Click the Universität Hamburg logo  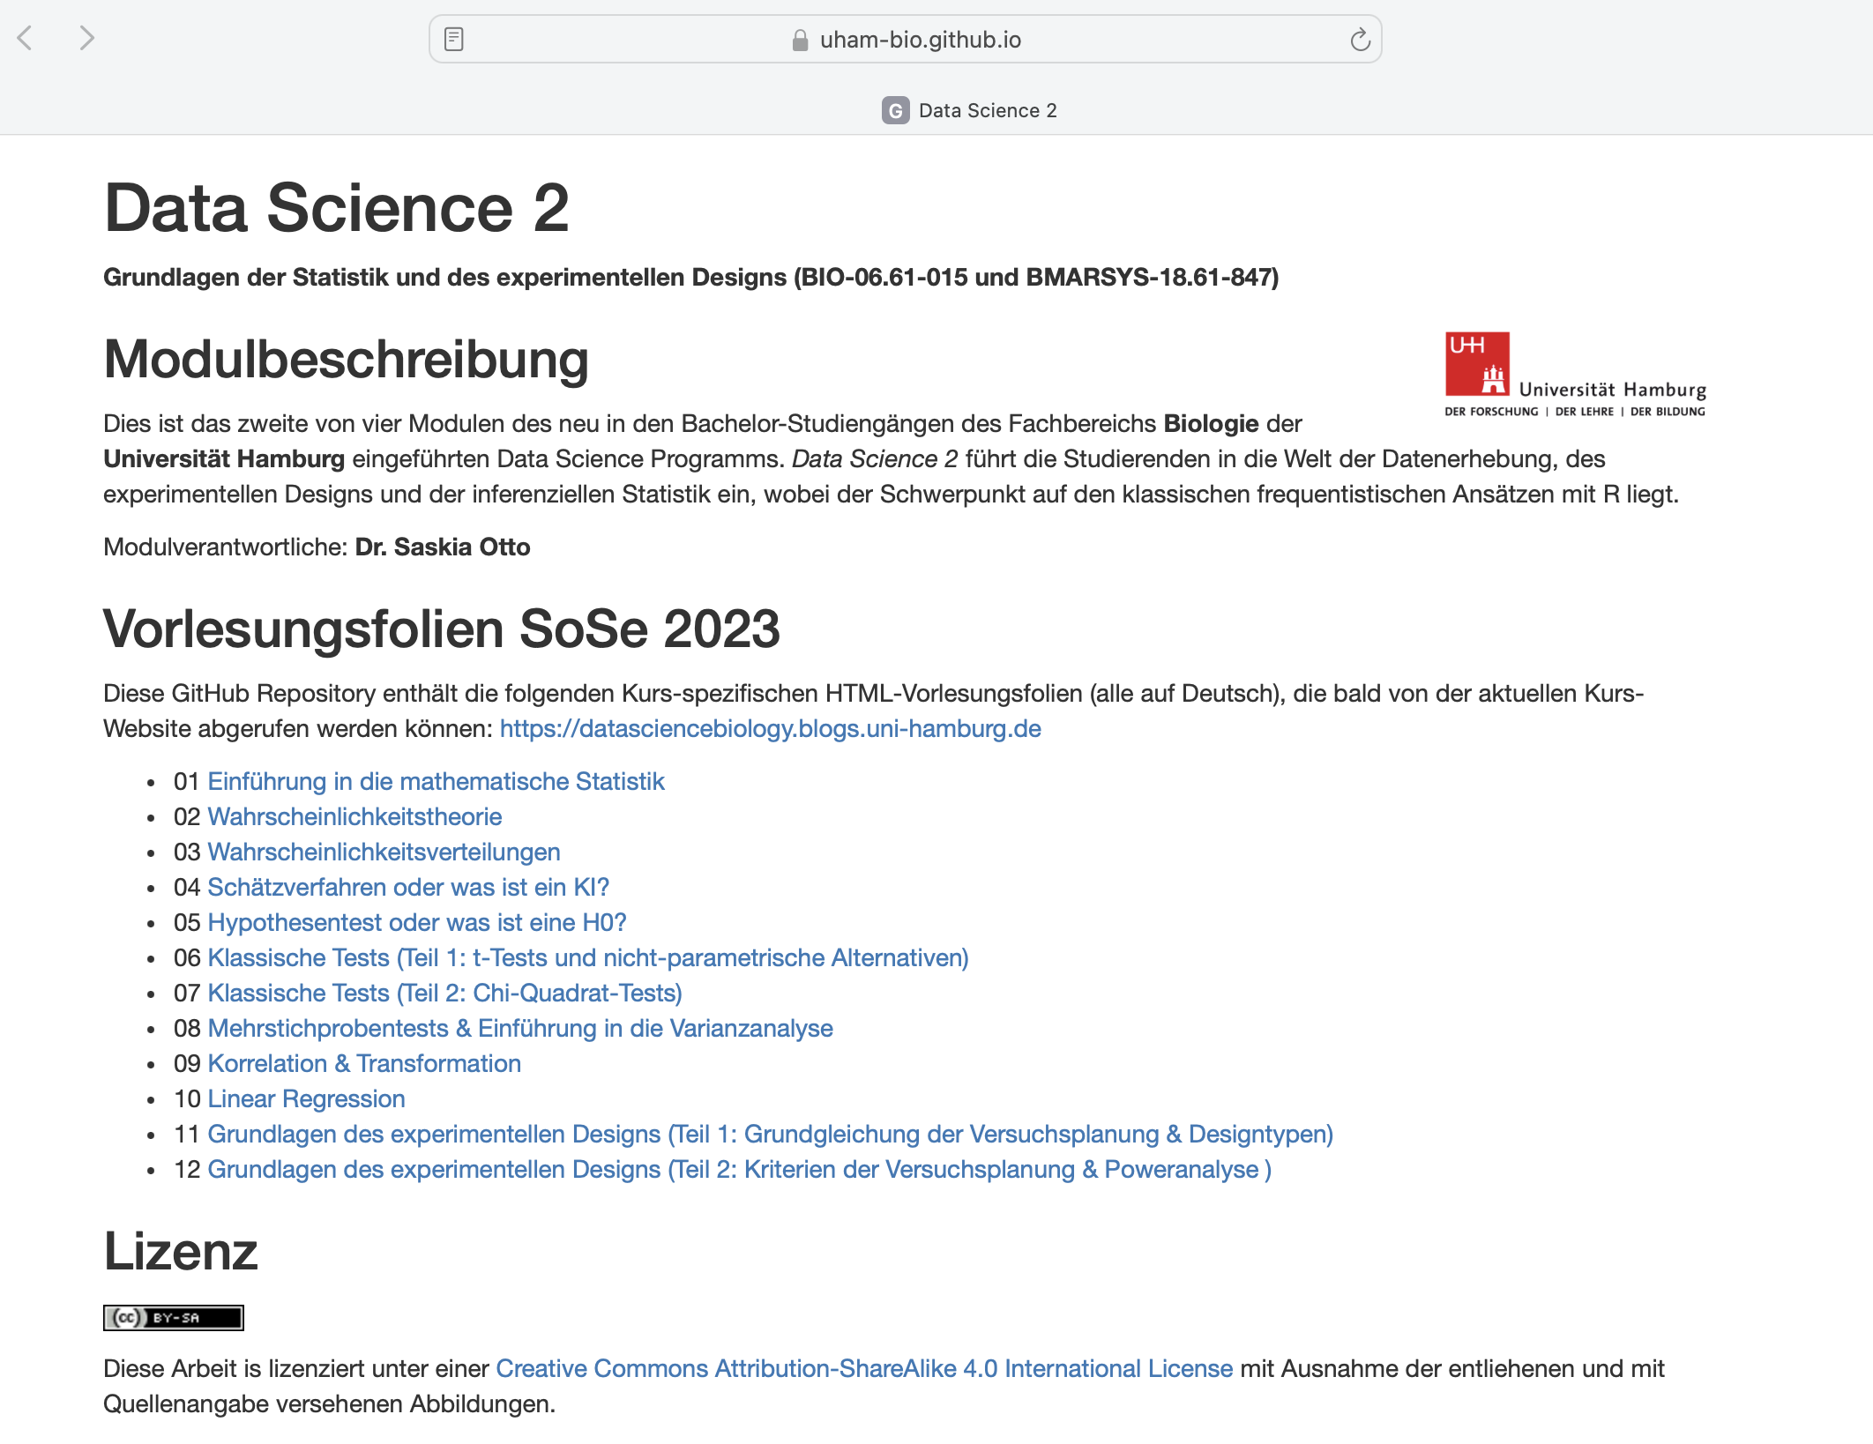[1574, 375]
